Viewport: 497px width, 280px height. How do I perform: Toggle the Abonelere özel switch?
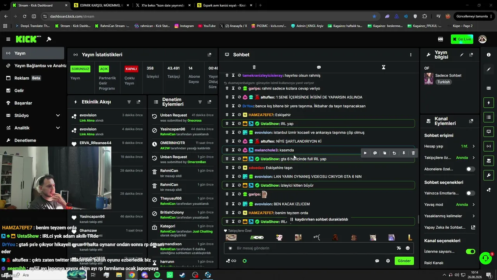pos(470,169)
